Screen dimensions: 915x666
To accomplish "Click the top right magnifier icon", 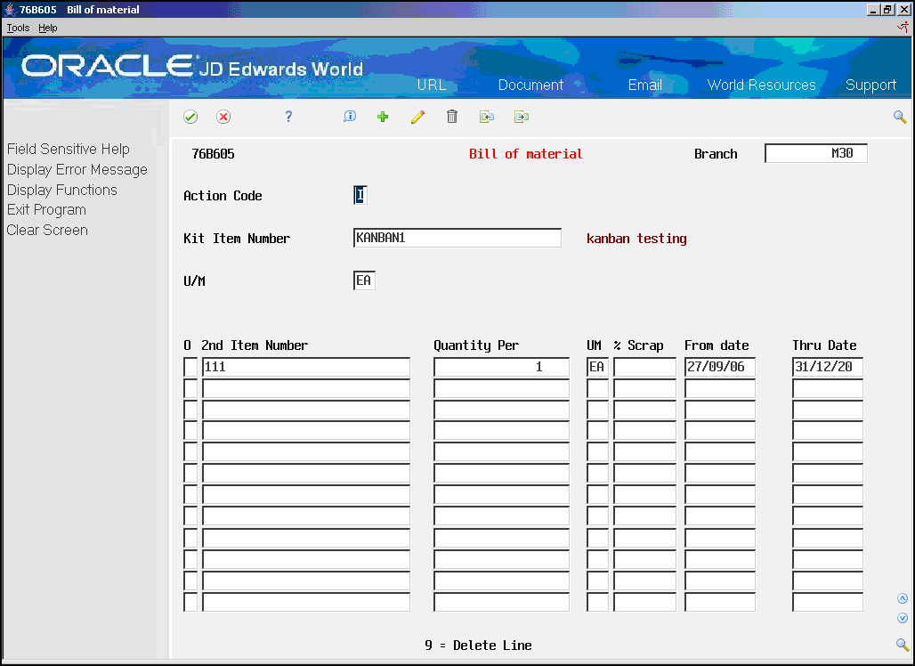I will 900,118.
